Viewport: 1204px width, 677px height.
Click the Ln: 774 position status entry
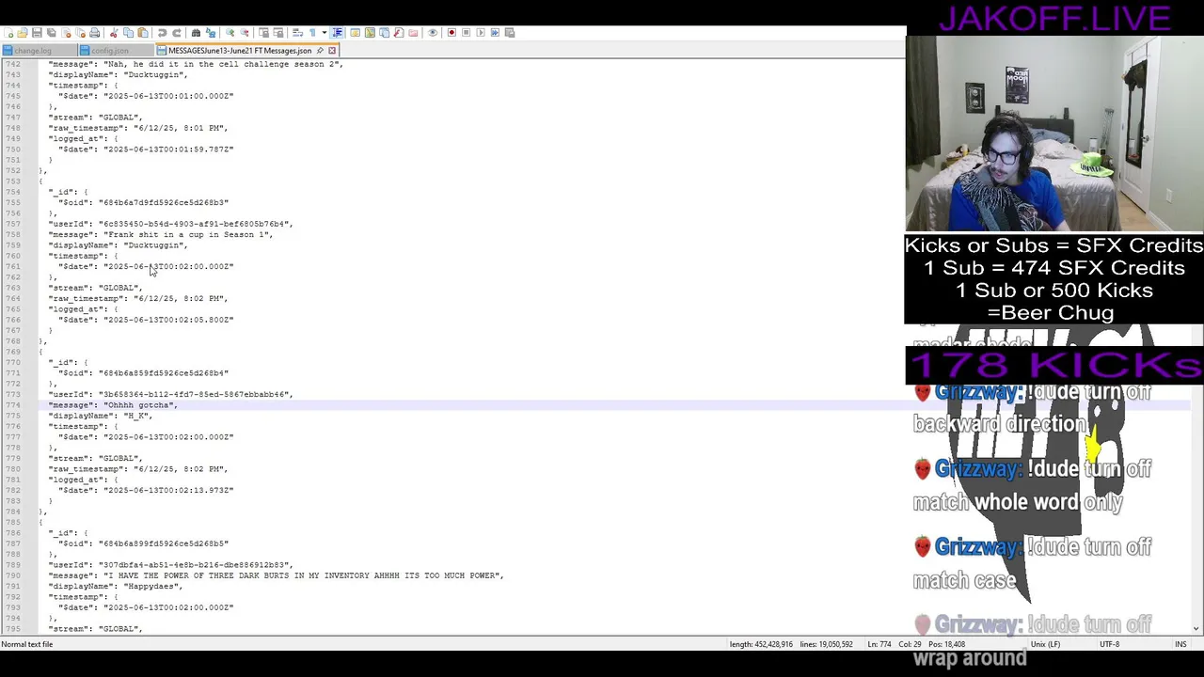point(879,644)
